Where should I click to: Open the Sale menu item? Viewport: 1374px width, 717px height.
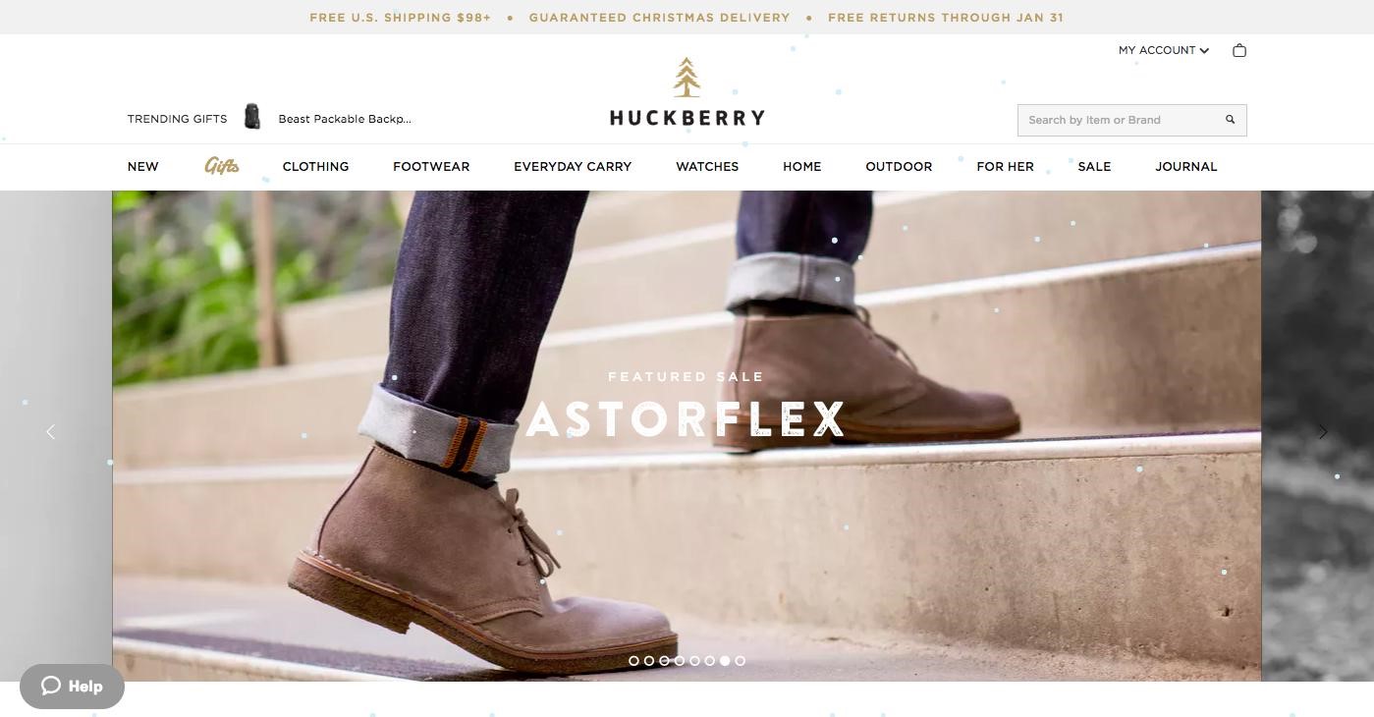(1094, 167)
